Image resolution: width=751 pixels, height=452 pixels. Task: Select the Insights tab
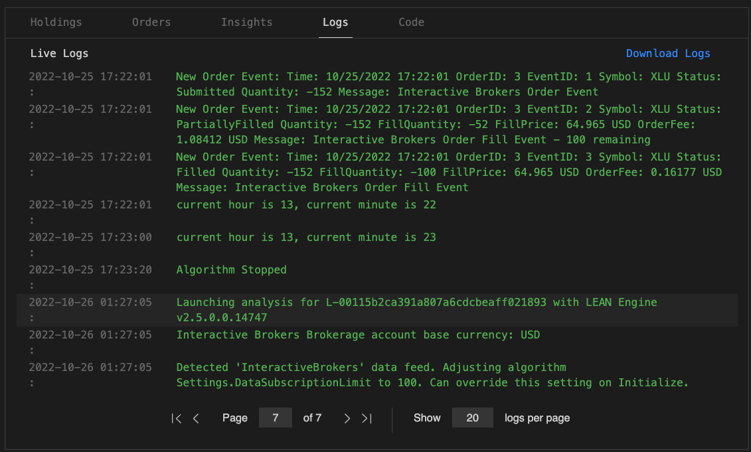[246, 22]
